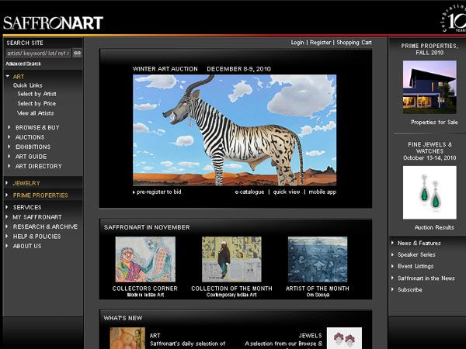
Task: Click the Saffronart logo
Action: coord(53,22)
